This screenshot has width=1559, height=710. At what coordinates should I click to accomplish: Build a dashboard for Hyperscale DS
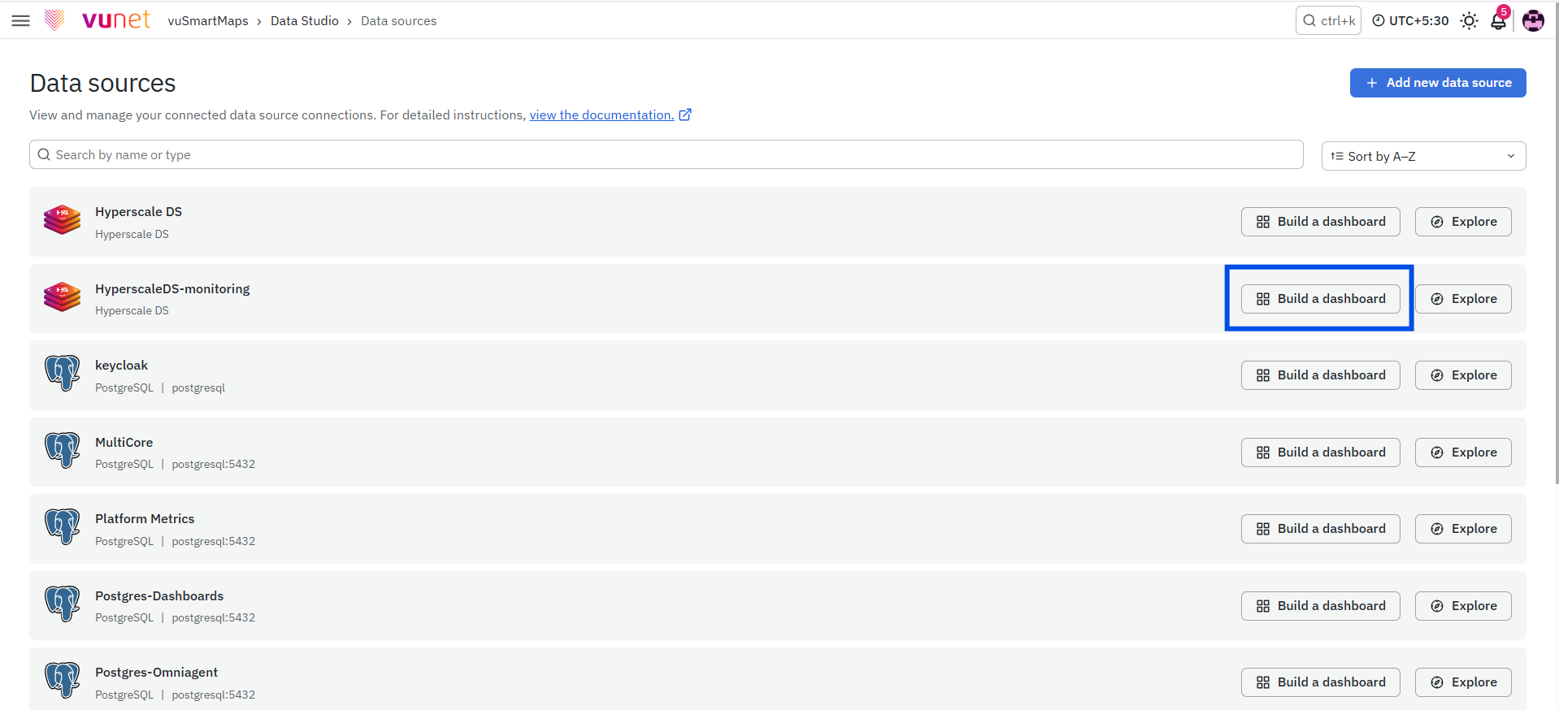coord(1321,222)
